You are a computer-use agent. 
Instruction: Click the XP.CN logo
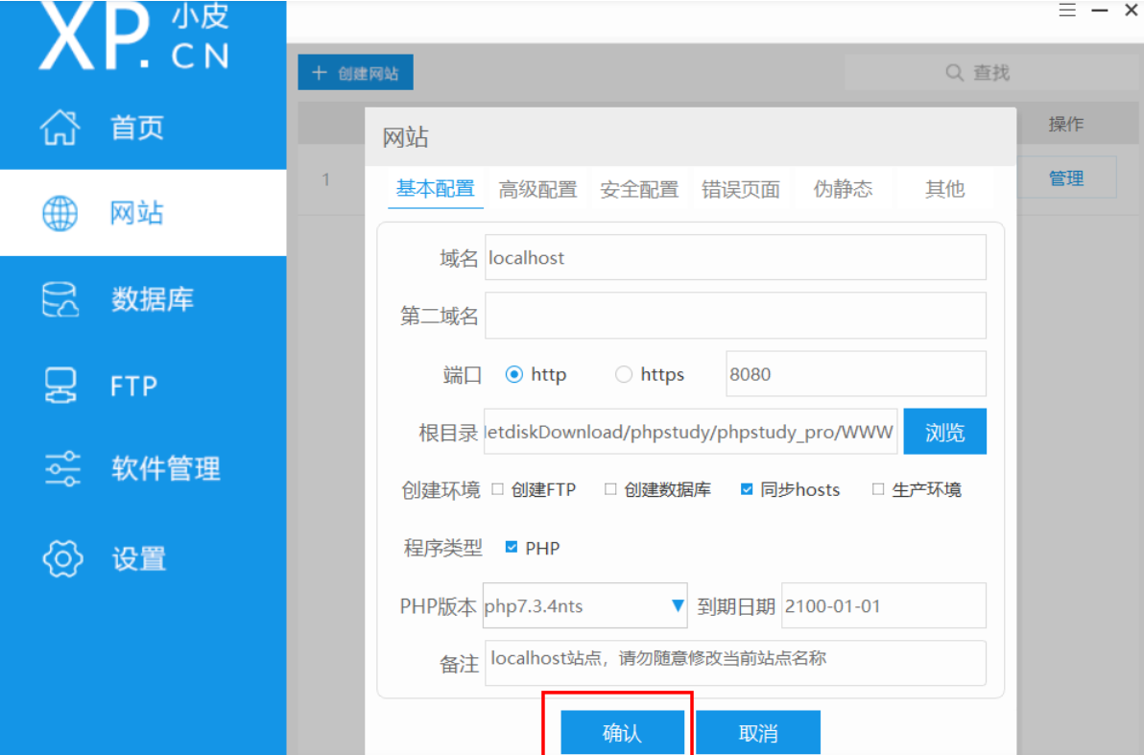pos(134,35)
